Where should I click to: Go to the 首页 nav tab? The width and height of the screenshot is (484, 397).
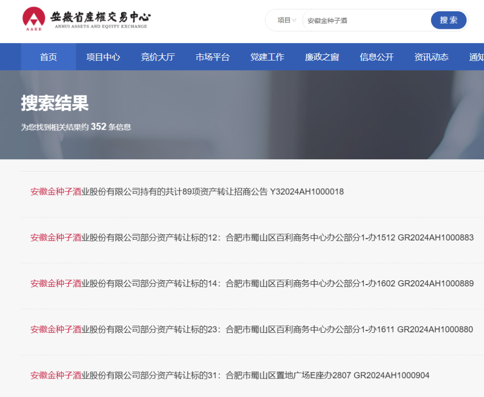tap(49, 57)
